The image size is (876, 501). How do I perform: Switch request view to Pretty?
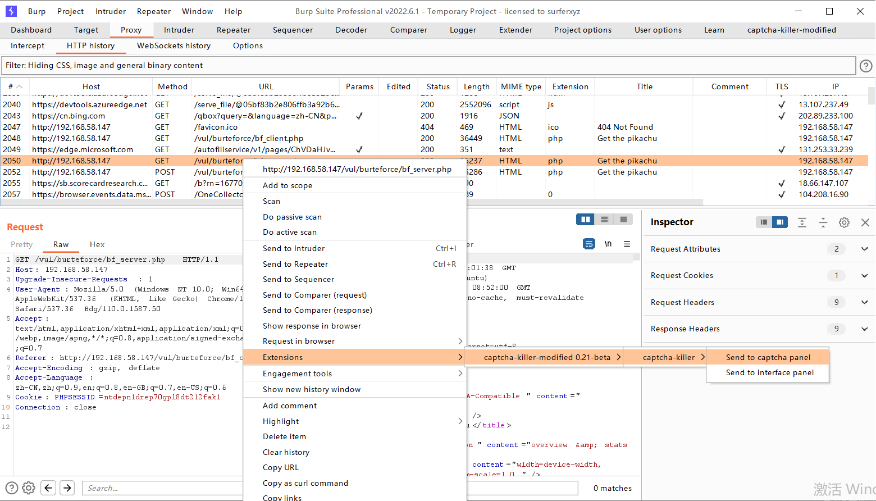pyautogui.click(x=22, y=244)
